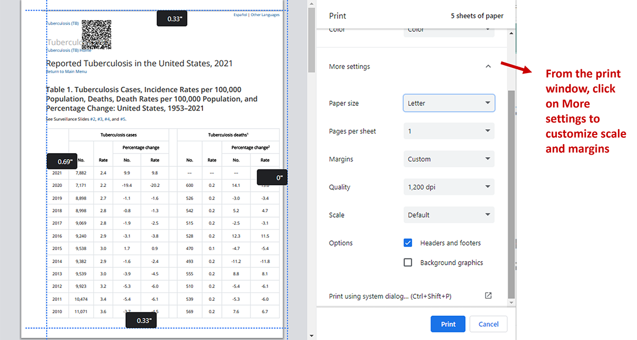The image size is (637, 340).
Task: Click the Print button
Action: tap(447, 324)
